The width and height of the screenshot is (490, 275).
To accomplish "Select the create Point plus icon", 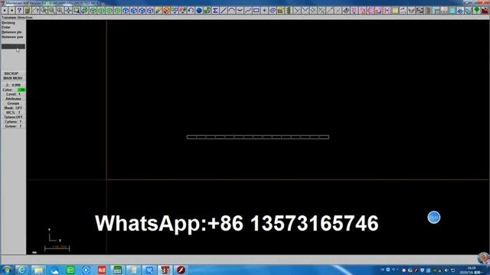I will [x=264, y=11].
